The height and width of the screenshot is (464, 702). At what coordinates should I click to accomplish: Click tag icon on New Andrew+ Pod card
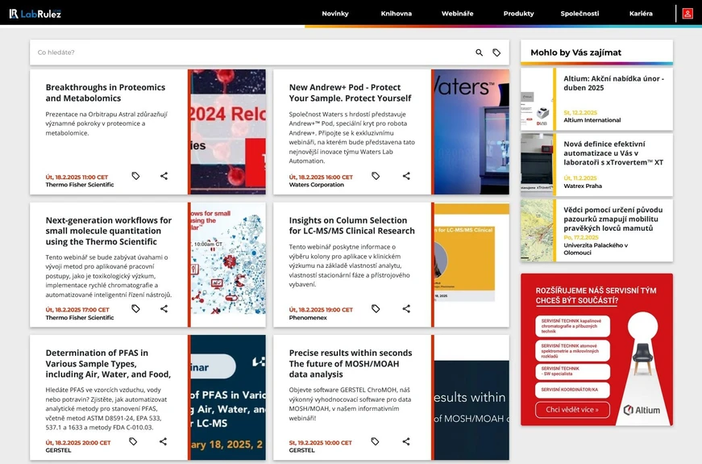point(376,176)
